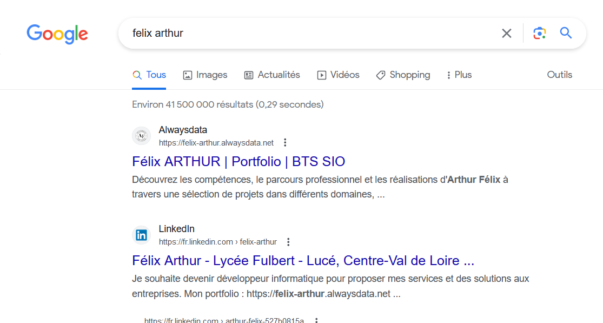Clear the search box with the X icon
This screenshot has width=603, height=323.
[x=507, y=34]
